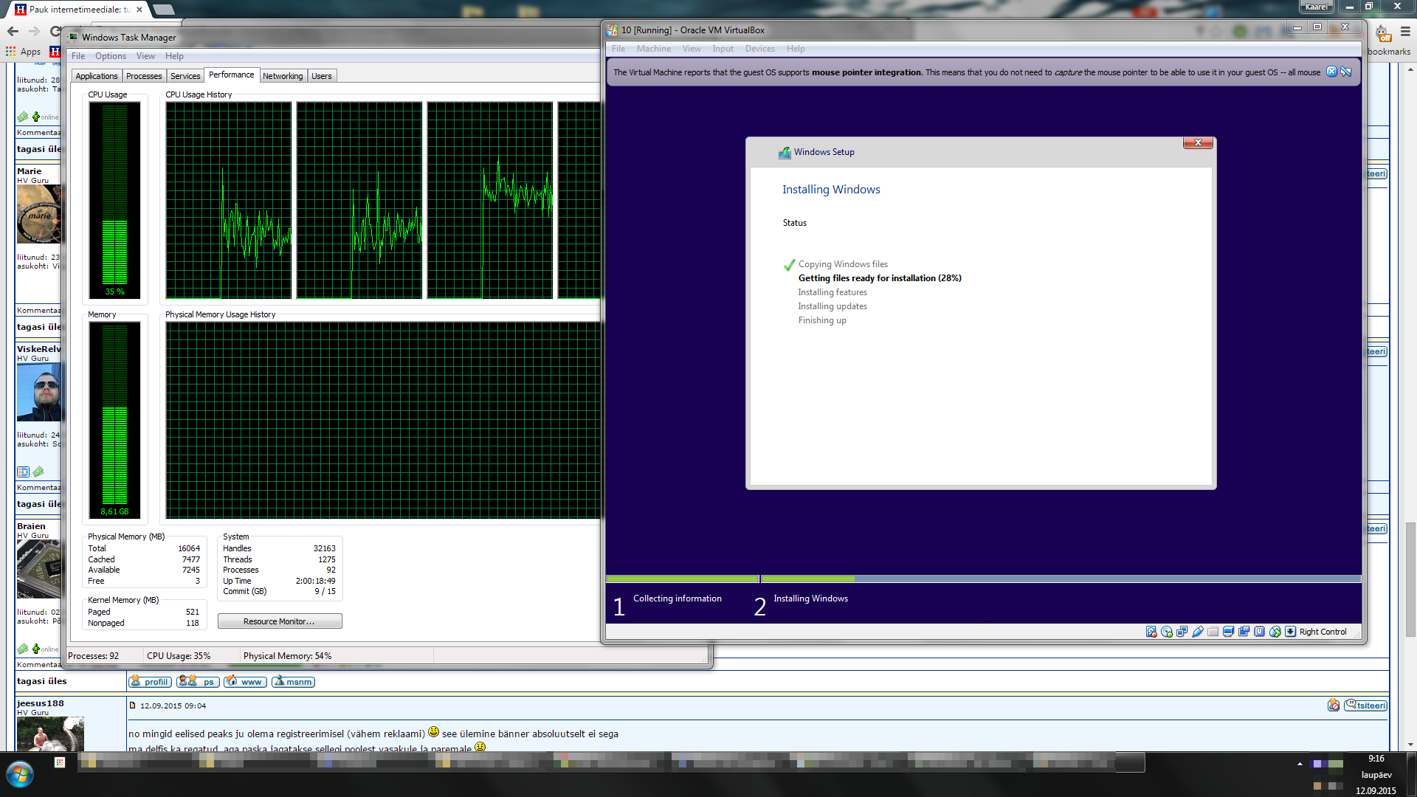Open Options menu in Task Manager
1417x797 pixels.
pos(111,56)
